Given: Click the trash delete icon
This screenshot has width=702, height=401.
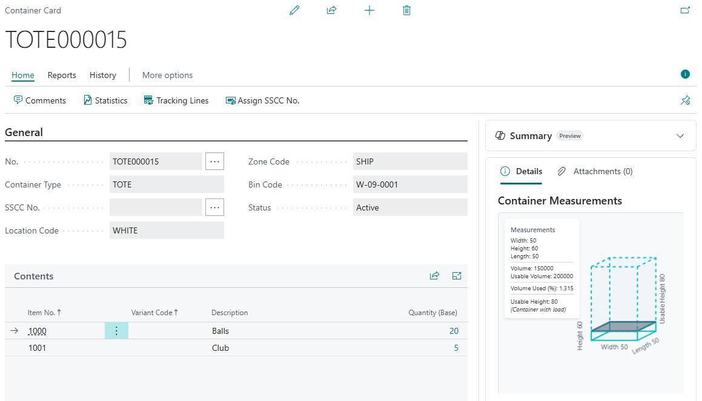Looking at the screenshot, I should tap(406, 10).
